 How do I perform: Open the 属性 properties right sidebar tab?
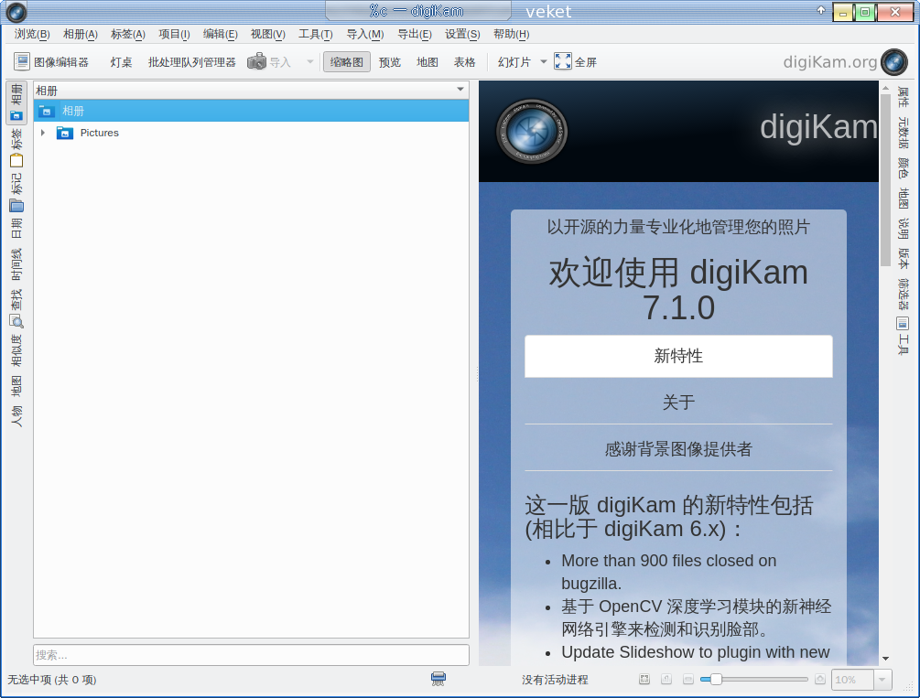(903, 97)
